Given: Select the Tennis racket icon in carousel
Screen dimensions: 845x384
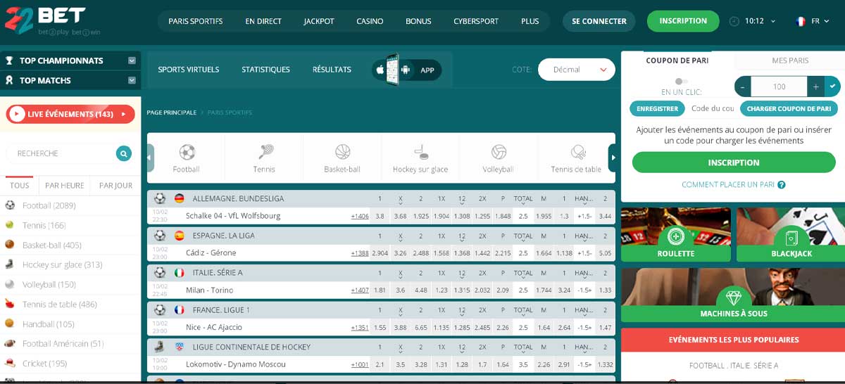Looking at the screenshot, I should coord(265,152).
